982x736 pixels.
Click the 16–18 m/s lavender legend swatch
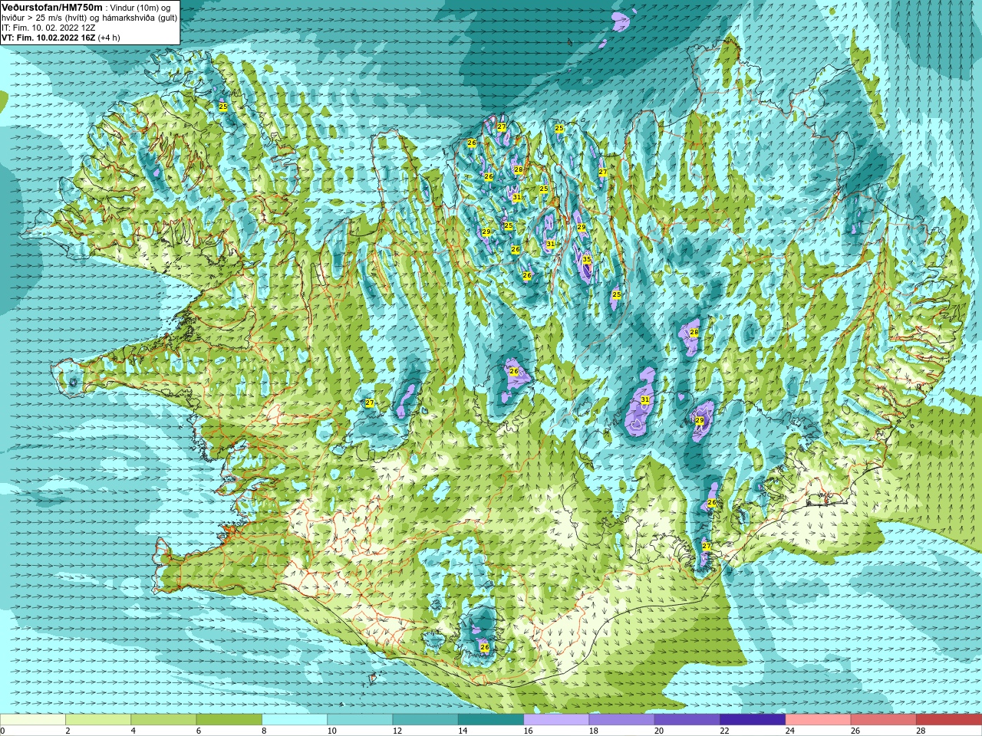click(556, 720)
